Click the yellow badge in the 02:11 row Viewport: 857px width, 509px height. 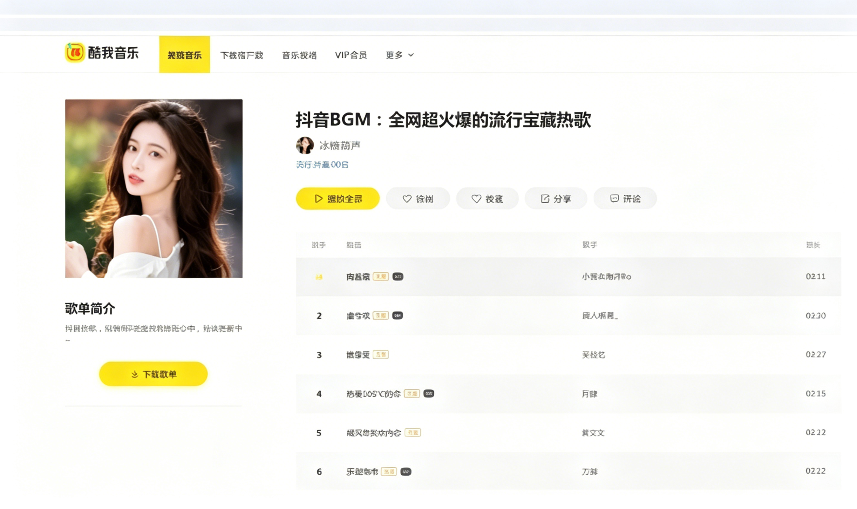(381, 277)
